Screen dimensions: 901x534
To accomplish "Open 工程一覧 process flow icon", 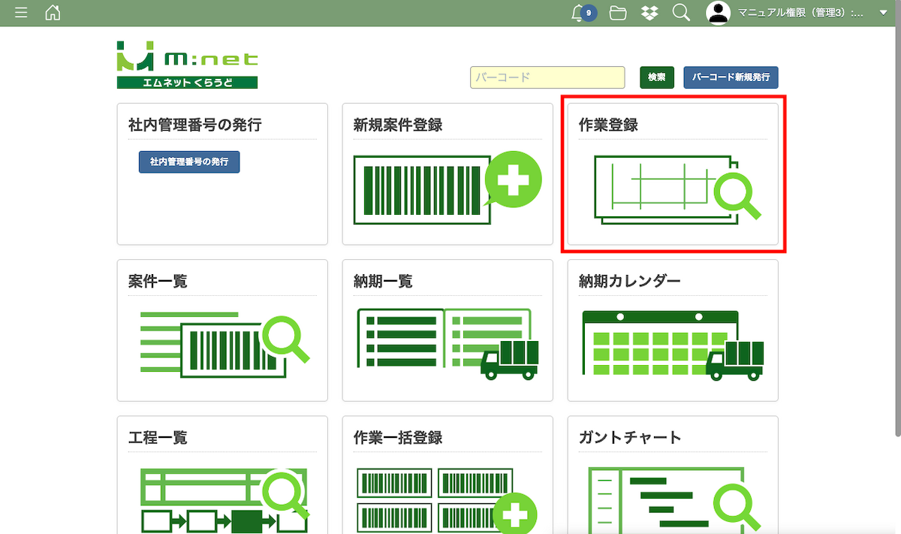I will click(x=224, y=499).
